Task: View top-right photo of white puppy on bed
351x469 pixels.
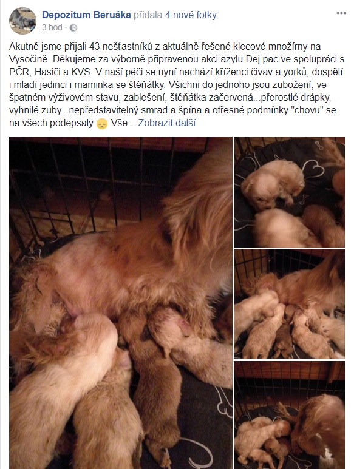Action: (289, 192)
